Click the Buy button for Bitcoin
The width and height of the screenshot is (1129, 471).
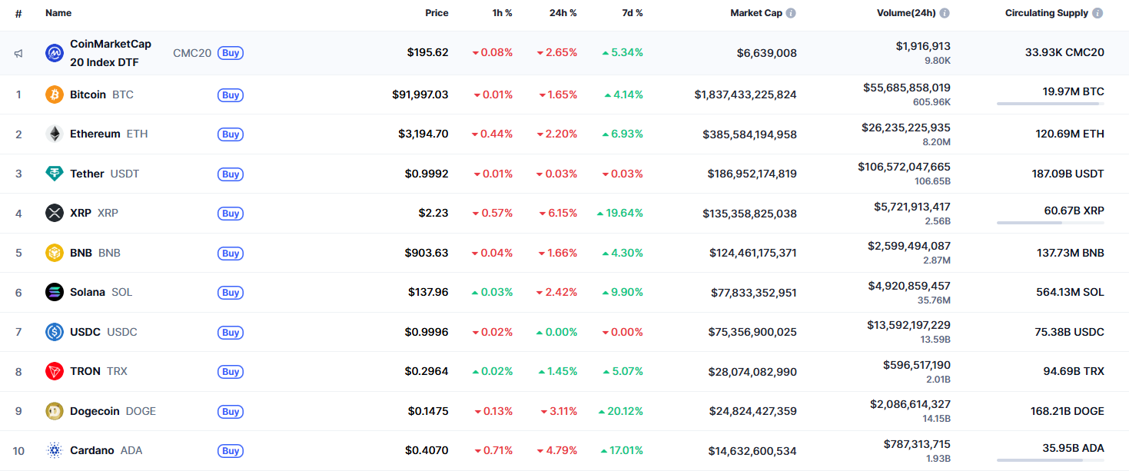(230, 95)
